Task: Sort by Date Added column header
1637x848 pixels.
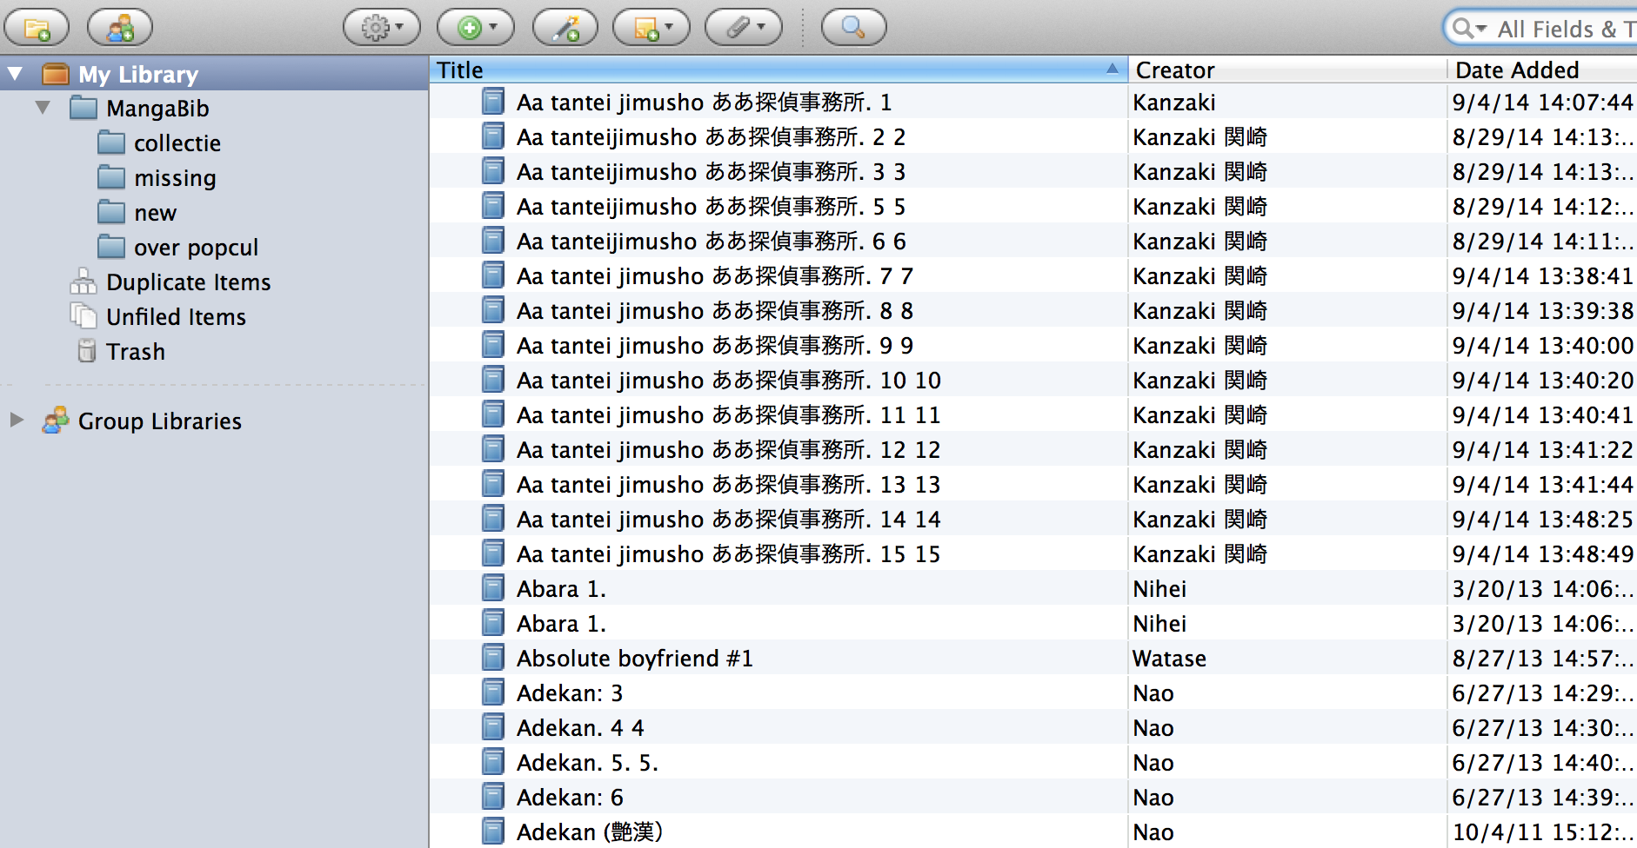Action: coord(1540,70)
